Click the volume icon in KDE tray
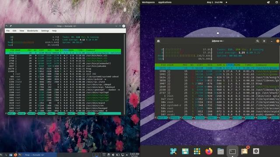Image resolution: width=280 pixels, height=157 pixels. (113, 155)
